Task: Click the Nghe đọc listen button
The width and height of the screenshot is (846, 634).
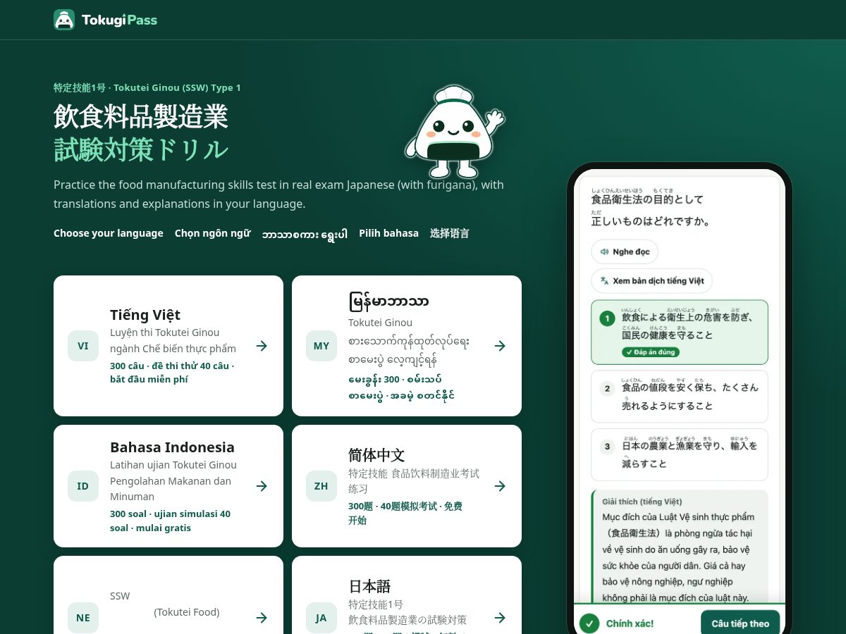Action: click(625, 251)
